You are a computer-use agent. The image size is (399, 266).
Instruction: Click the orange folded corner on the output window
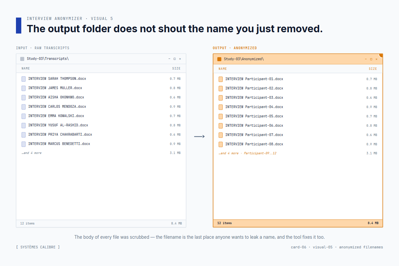point(380,56)
